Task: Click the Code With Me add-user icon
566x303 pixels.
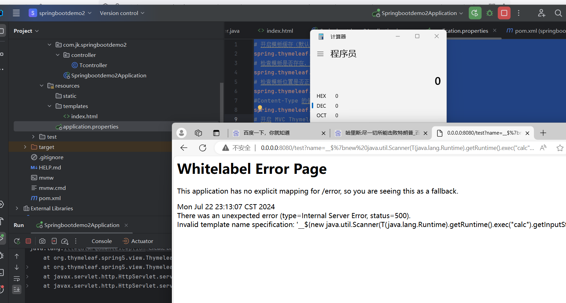Action: pyautogui.click(x=541, y=13)
